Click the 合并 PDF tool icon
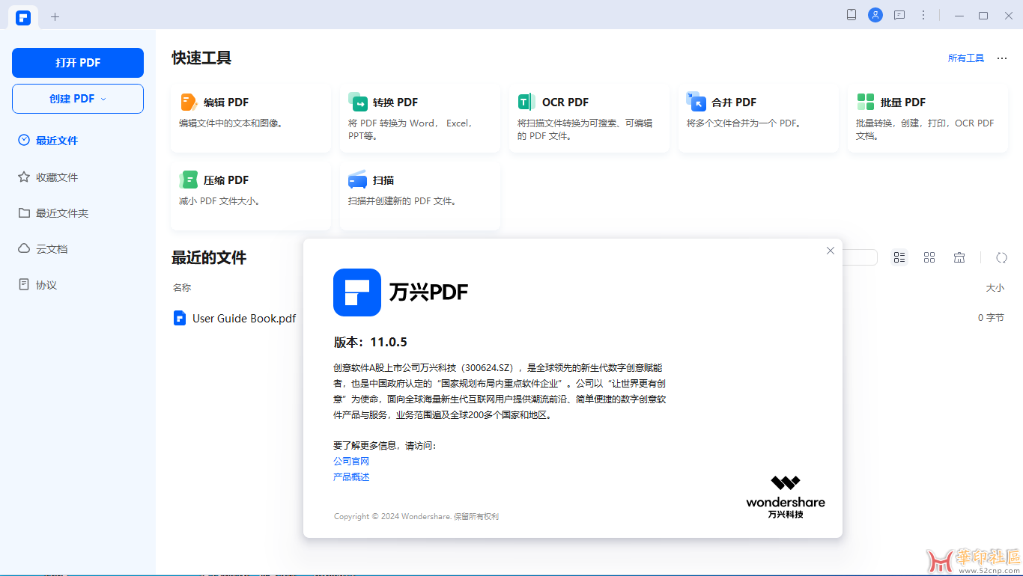1023x576 pixels. click(x=696, y=102)
